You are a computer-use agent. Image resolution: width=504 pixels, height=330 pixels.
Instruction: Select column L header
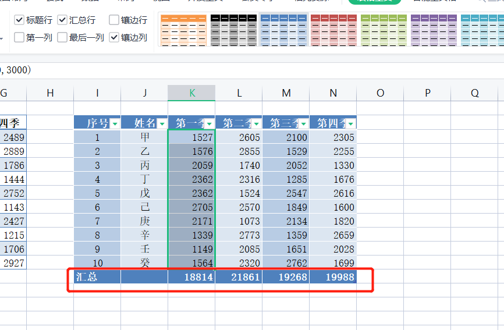tap(239, 93)
